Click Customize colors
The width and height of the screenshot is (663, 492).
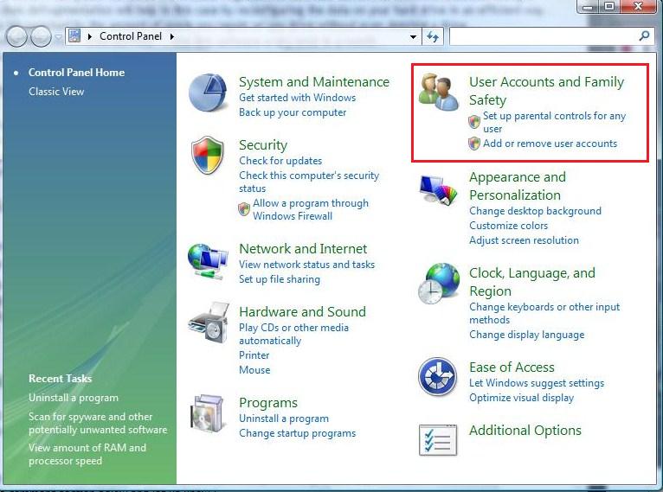click(x=509, y=226)
